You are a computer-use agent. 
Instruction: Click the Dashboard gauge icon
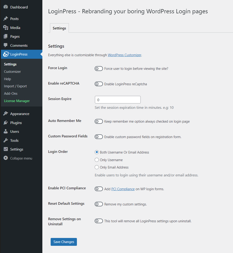(6, 7)
